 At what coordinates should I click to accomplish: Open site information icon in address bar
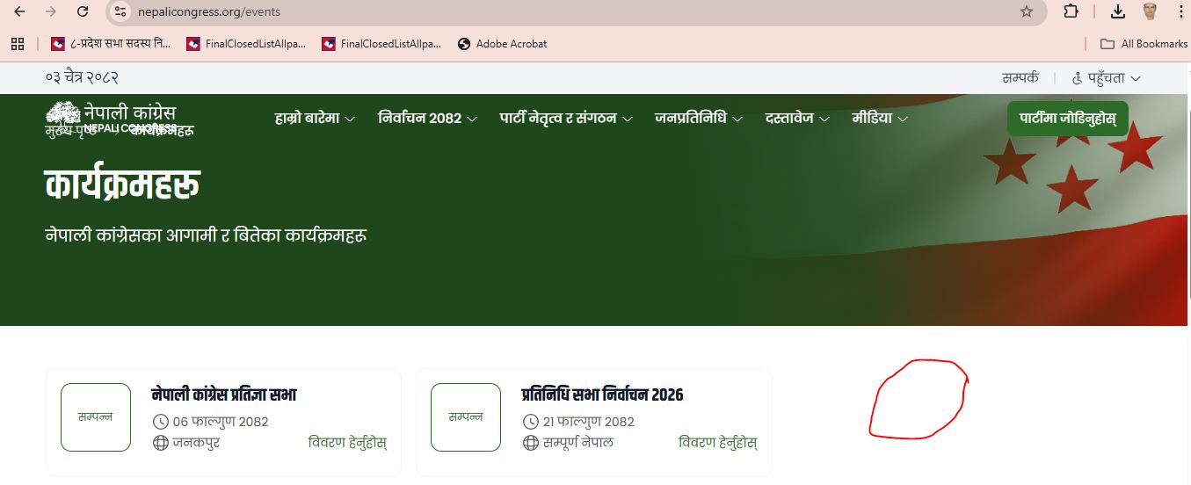(121, 11)
